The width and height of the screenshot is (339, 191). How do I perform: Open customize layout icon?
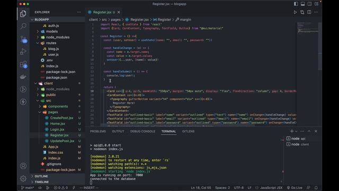[x=317, y=4]
